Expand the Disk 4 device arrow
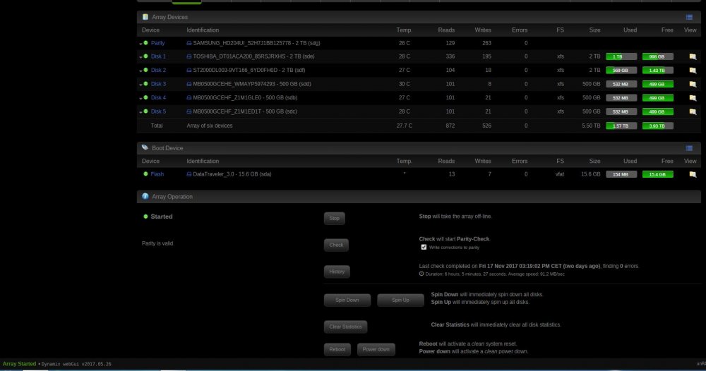The image size is (706, 371). (x=141, y=99)
